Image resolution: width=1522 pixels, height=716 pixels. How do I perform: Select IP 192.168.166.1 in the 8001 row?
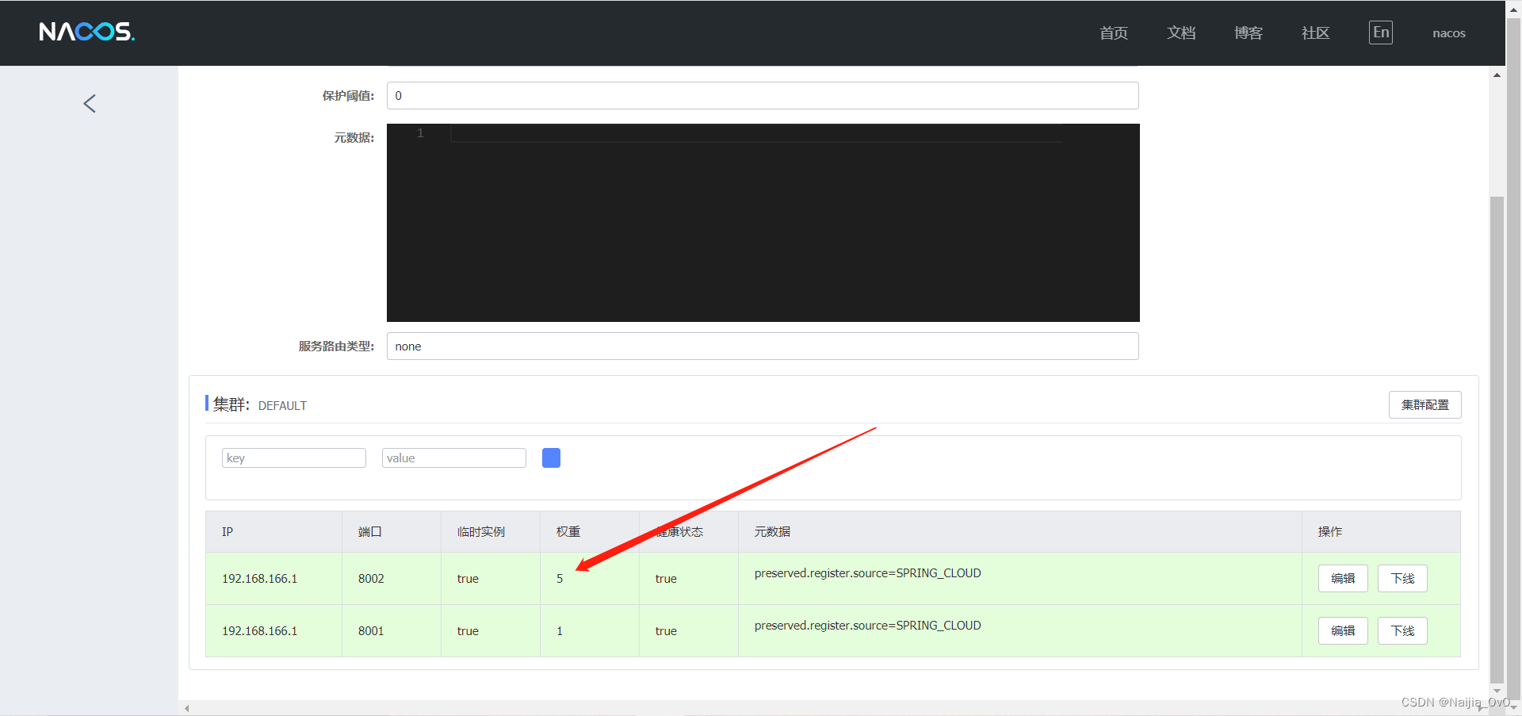click(260, 631)
